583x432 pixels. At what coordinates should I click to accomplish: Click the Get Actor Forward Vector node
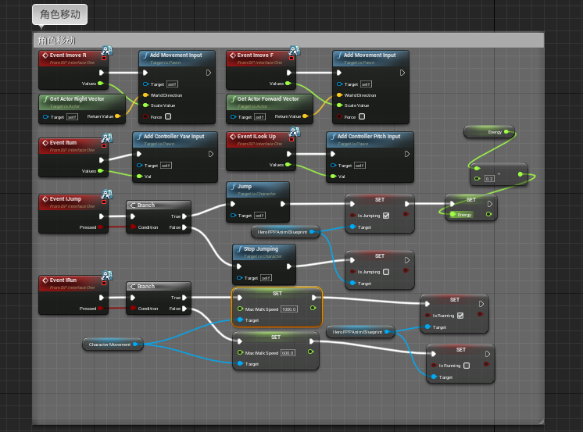pyautogui.click(x=270, y=109)
